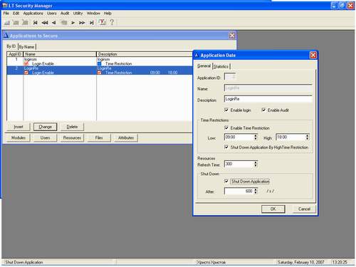Click the Refresh Time spinner arrows
Image resolution: width=356 pixels, height=267 pixels.
coord(256,164)
